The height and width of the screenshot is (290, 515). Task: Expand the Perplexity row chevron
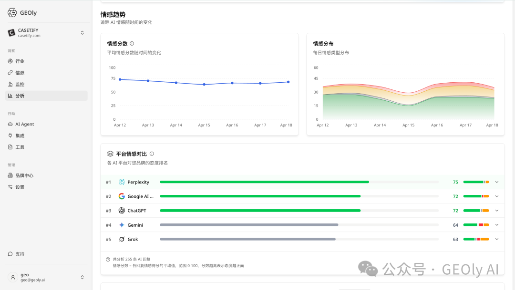pos(497,182)
